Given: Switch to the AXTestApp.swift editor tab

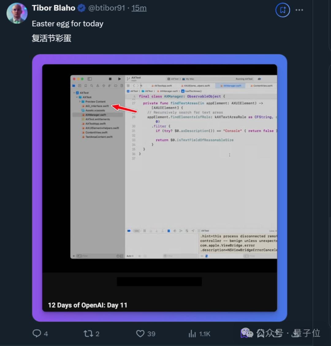Looking at the screenshot, I should click(x=163, y=86).
